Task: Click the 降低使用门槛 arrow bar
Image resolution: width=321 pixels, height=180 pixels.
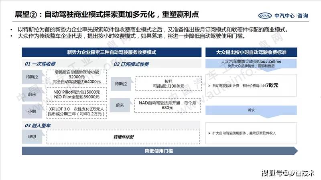Action: click(160, 151)
